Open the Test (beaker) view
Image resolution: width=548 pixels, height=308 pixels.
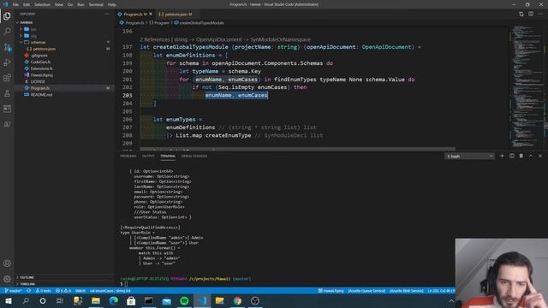pos(7,93)
